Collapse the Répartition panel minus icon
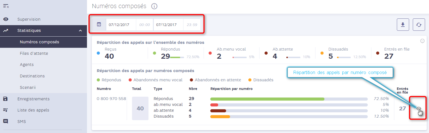The image size is (429, 133). click(422, 41)
